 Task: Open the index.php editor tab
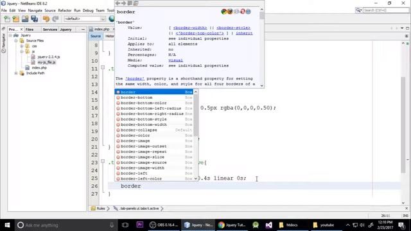point(102,29)
